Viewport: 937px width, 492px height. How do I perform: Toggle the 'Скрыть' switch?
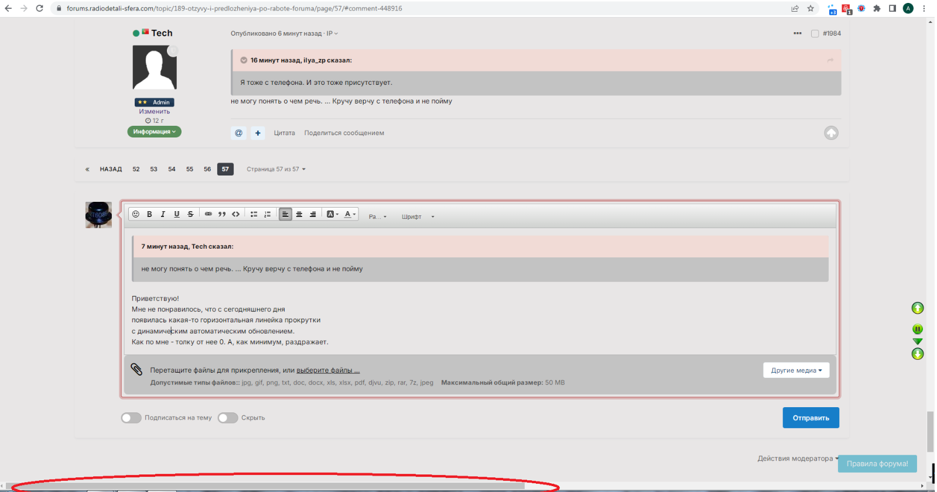tap(228, 418)
